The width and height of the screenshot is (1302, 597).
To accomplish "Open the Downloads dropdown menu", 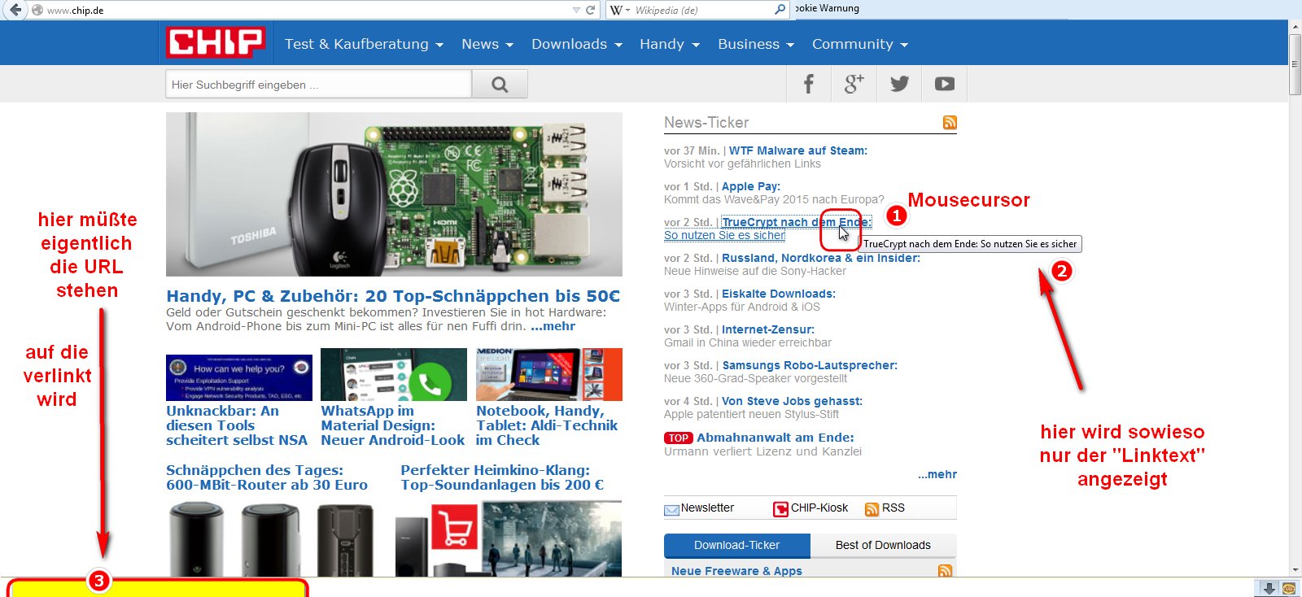I will [576, 44].
